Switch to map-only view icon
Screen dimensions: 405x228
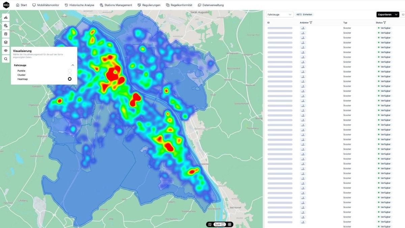(210, 224)
